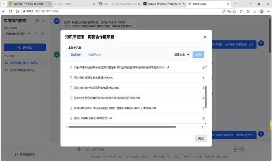Switch to the 页面pro browser tab
This screenshot has height=161, width=272.
click(164, 4)
